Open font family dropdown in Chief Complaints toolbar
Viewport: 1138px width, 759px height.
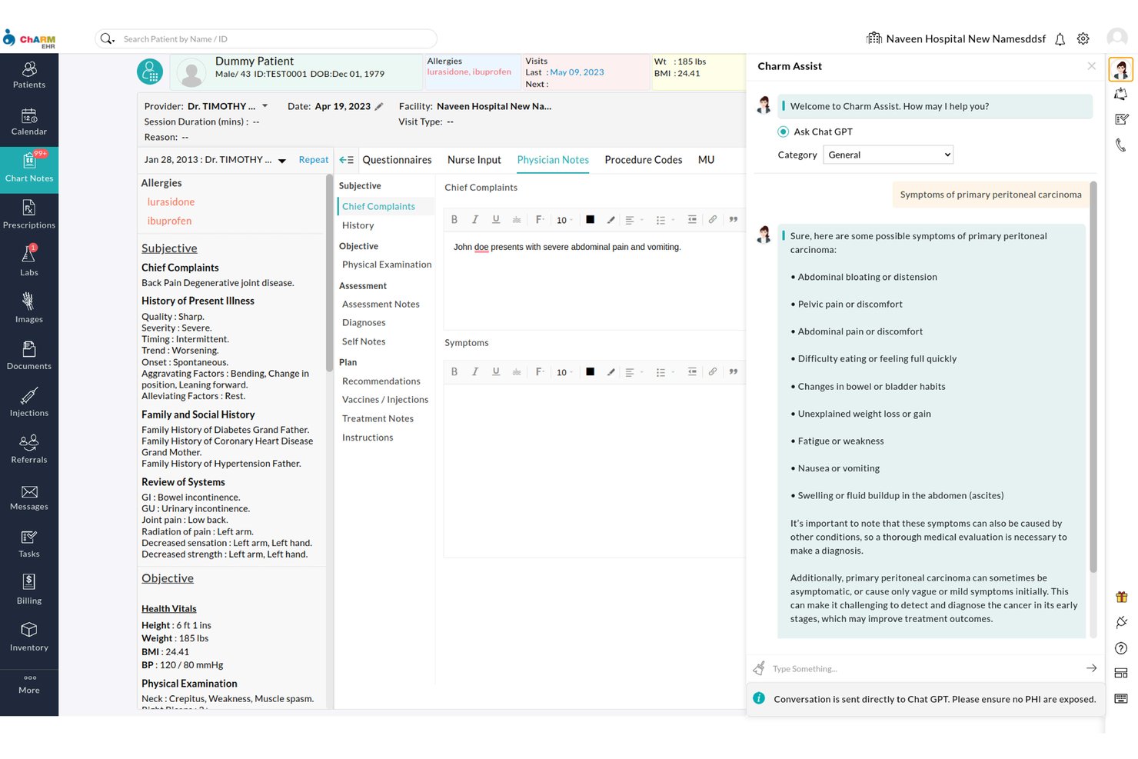540,219
